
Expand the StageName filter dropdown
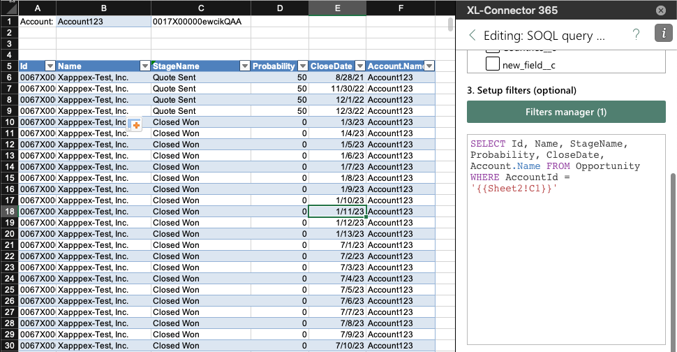[x=244, y=66]
